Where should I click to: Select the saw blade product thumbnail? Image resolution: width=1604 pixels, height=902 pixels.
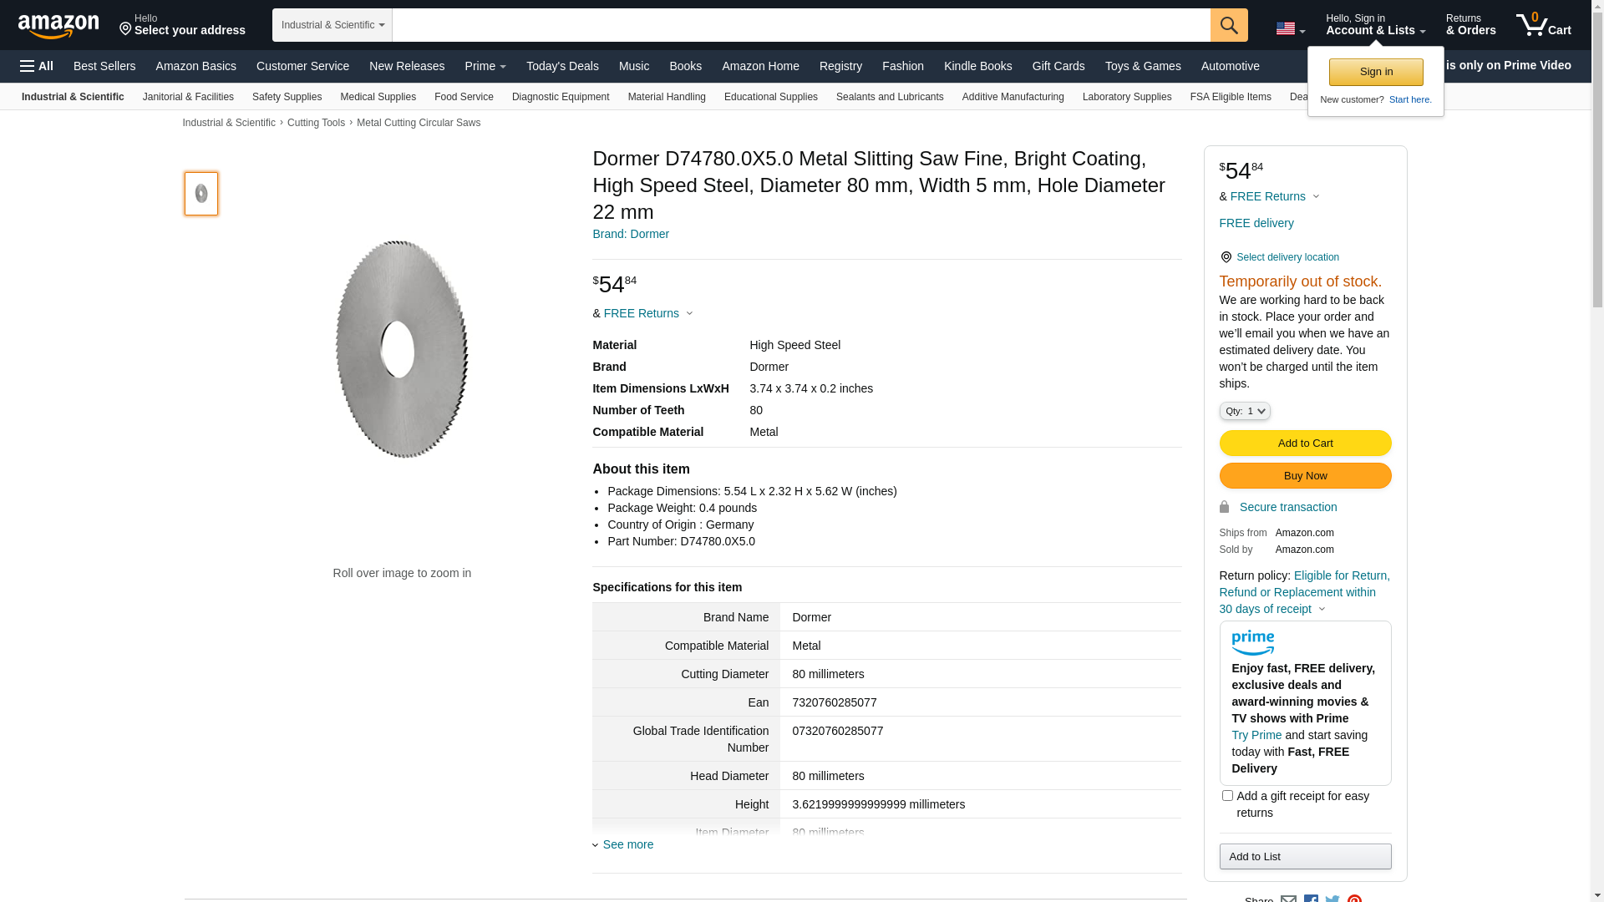[x=201, y=194]
